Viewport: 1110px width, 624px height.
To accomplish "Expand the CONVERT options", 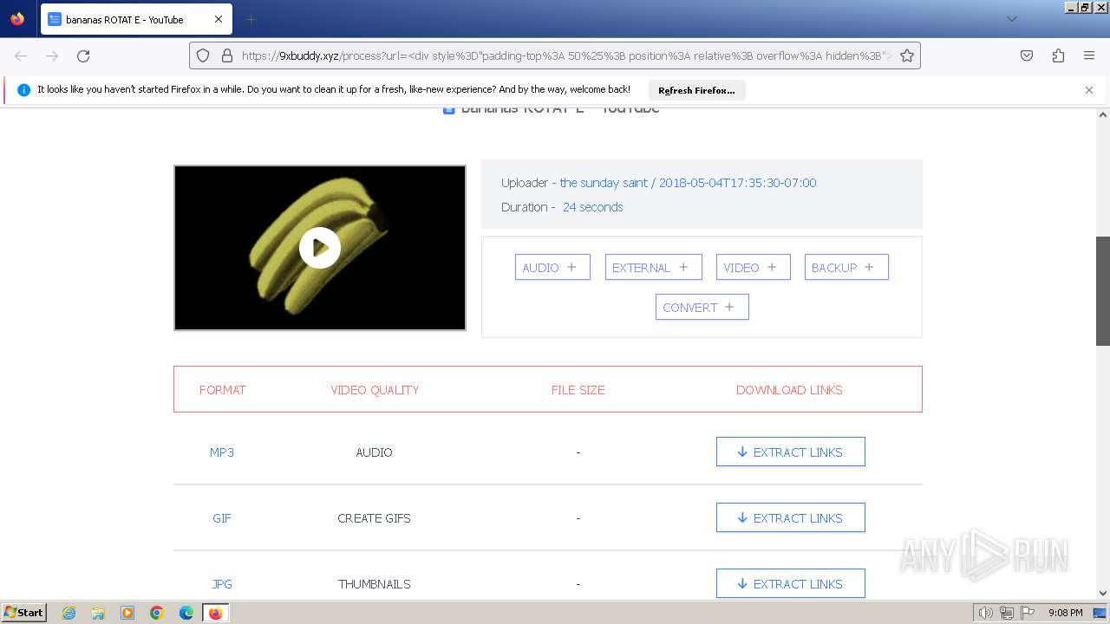I will (x=702, y=308).
